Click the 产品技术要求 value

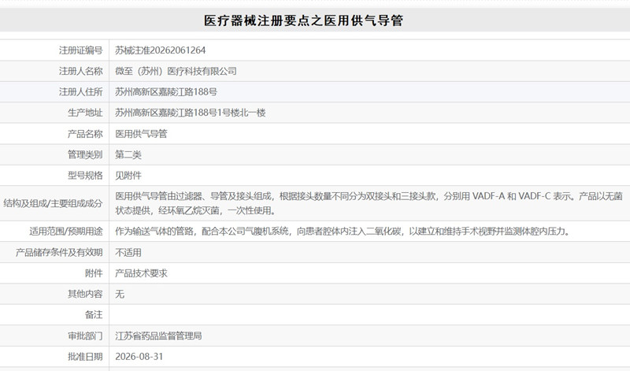(x=141, y=273)
